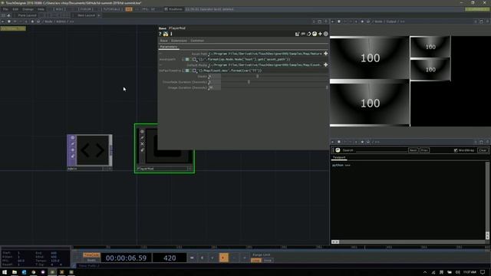Click the Next search button in Textport
Image resolution: width=491 pixels, height=276 pixels.
[413, 150]
